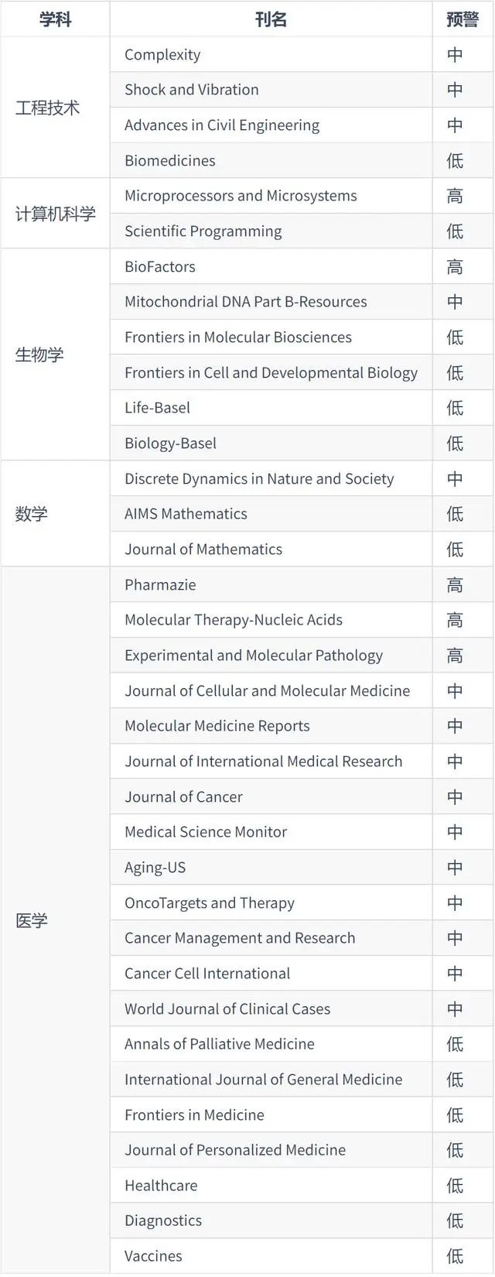Click the 学科 column header
The height and width of the screenshot is (1277, 495).
pyautogui.click(x=55, y=19)
